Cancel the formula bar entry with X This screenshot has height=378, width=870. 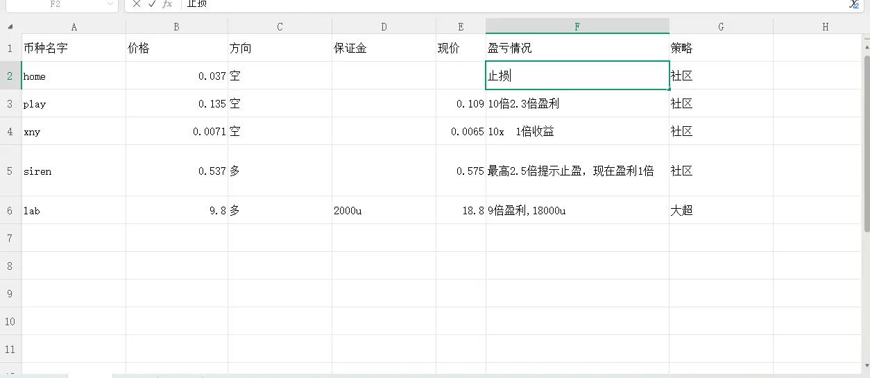click(137, 3)
